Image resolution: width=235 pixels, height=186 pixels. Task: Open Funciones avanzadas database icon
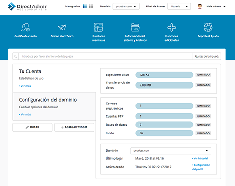coord(99,28)
